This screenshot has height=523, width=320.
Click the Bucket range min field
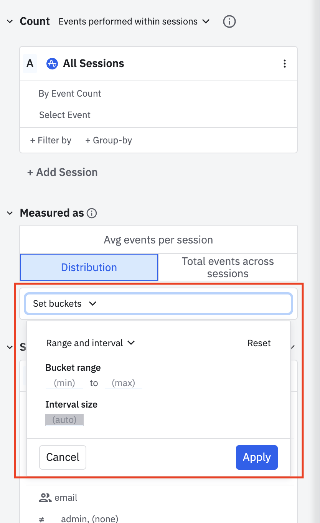click(x=64, y=383)
